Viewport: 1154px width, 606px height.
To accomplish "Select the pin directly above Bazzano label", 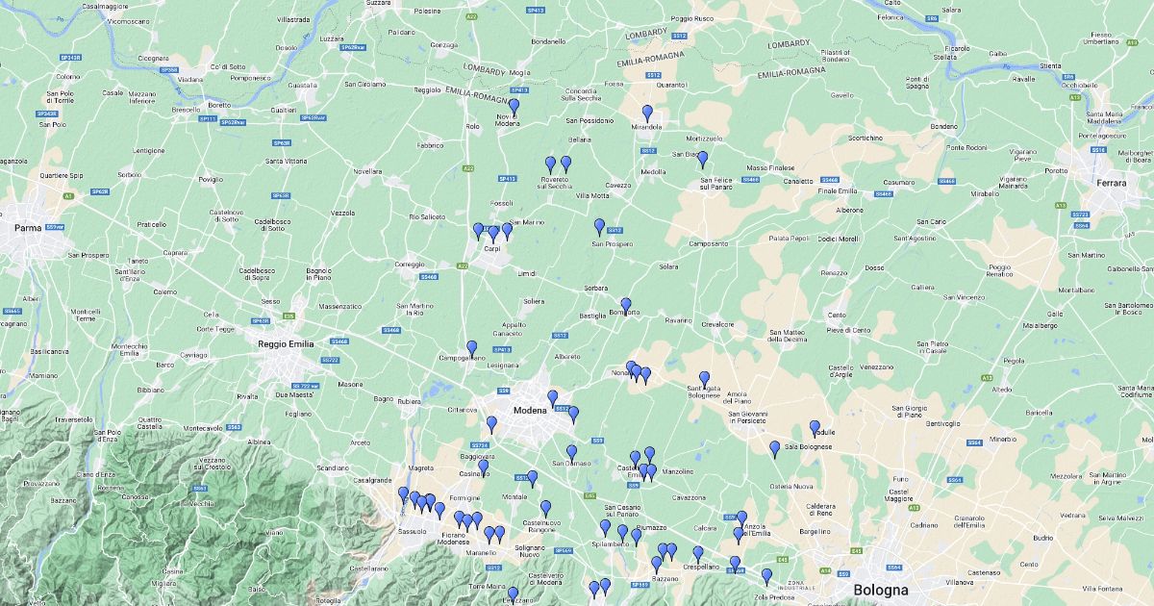I will [657, 565].
